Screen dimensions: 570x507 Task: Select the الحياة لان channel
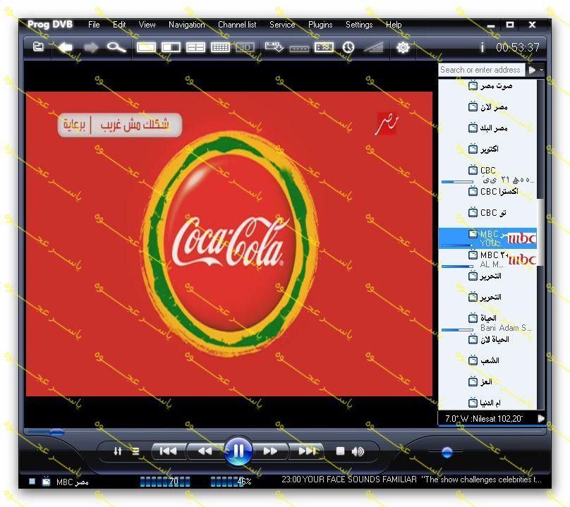tap(487, 339)
